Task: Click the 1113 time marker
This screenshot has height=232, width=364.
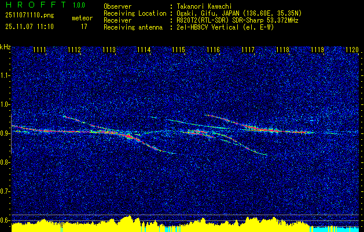Action: 109,50
